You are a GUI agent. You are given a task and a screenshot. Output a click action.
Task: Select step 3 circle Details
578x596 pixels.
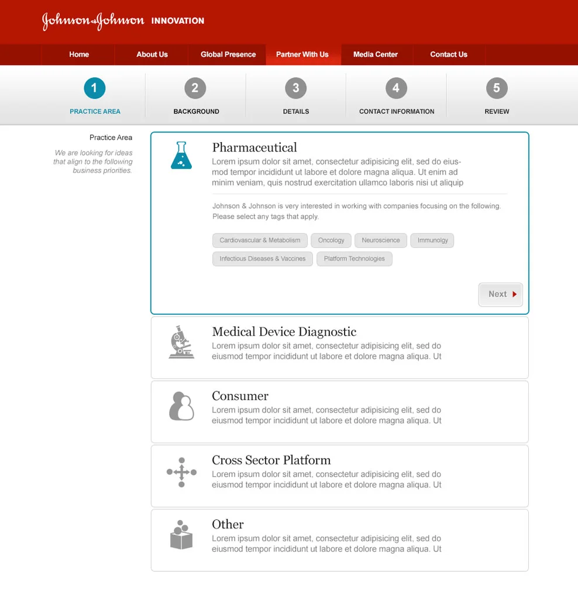coord(296,88)
